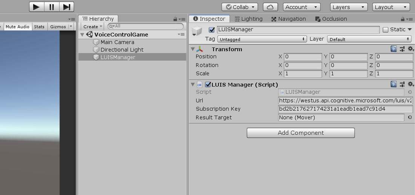
Task: Click the Add Component button
Action: click(x=301, y=133)
